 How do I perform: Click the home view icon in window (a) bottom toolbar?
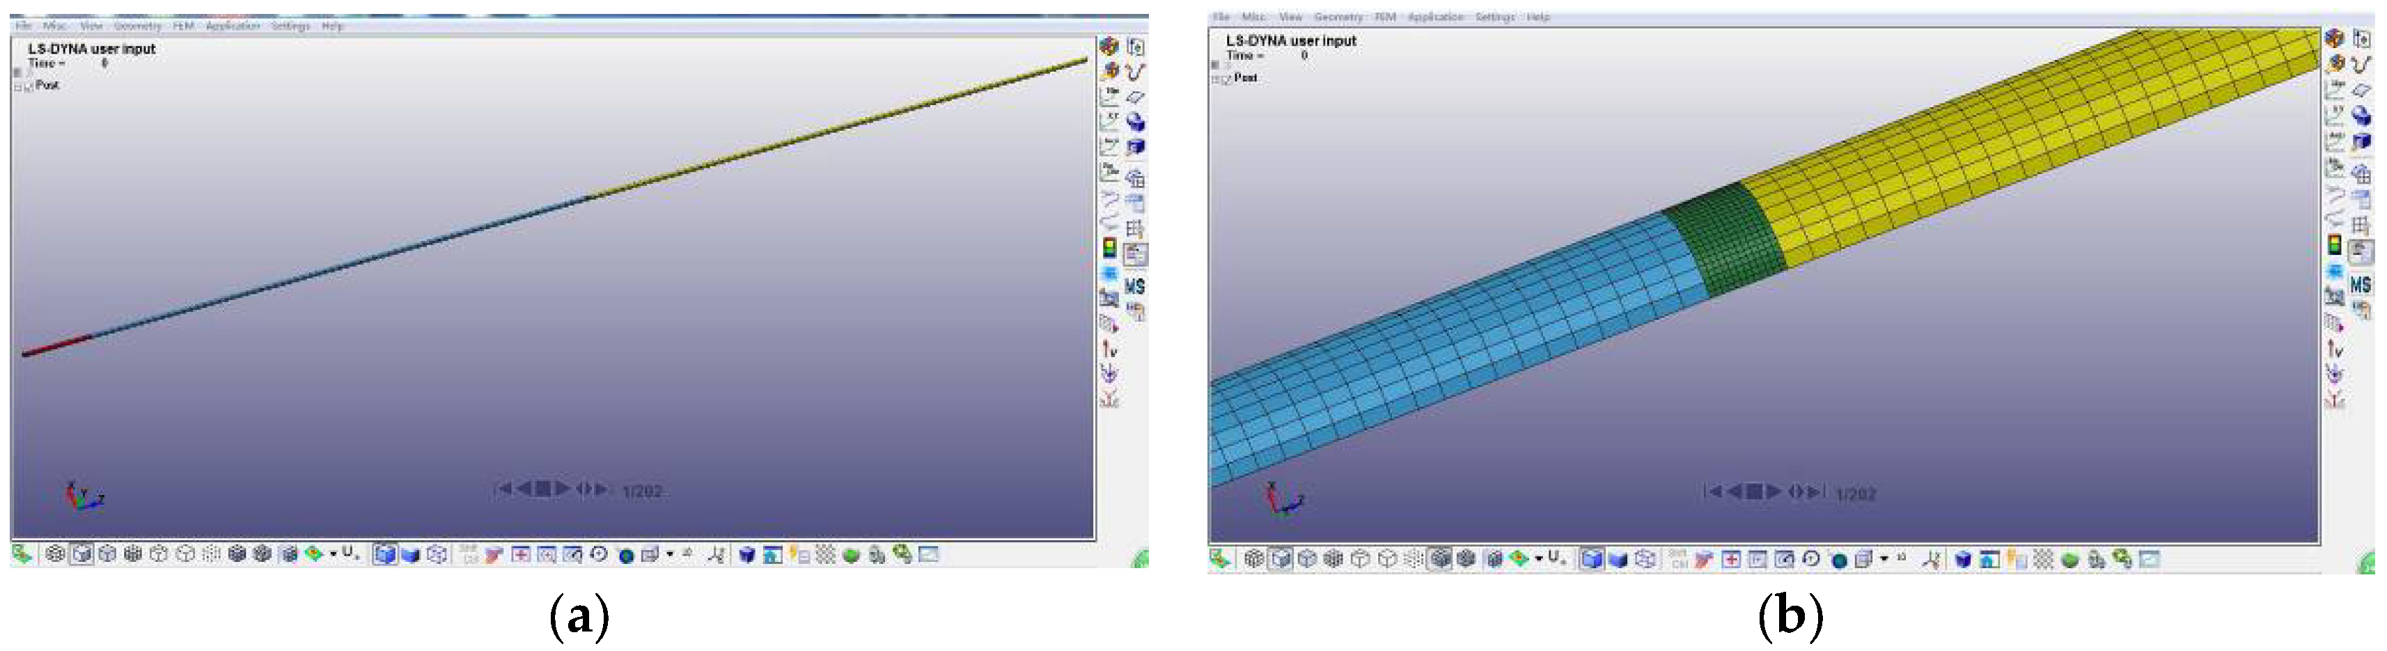(772, 555)
